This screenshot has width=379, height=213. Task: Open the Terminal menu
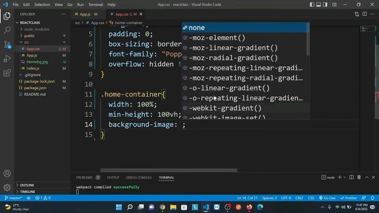tap(95, 4)
